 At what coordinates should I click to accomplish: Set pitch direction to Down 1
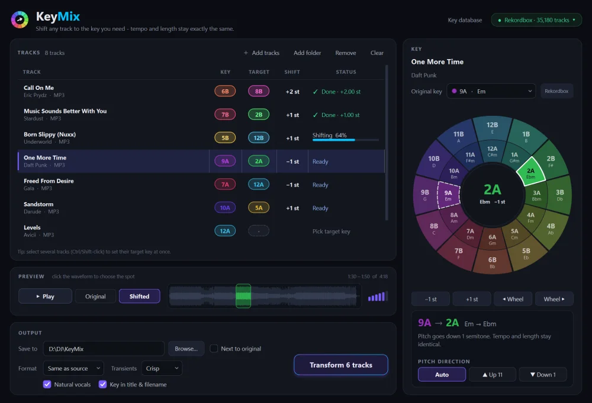(x=543, y=375)
